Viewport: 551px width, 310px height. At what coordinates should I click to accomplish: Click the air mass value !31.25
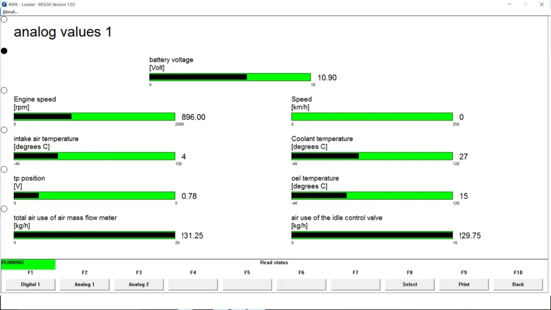point(192,236)
